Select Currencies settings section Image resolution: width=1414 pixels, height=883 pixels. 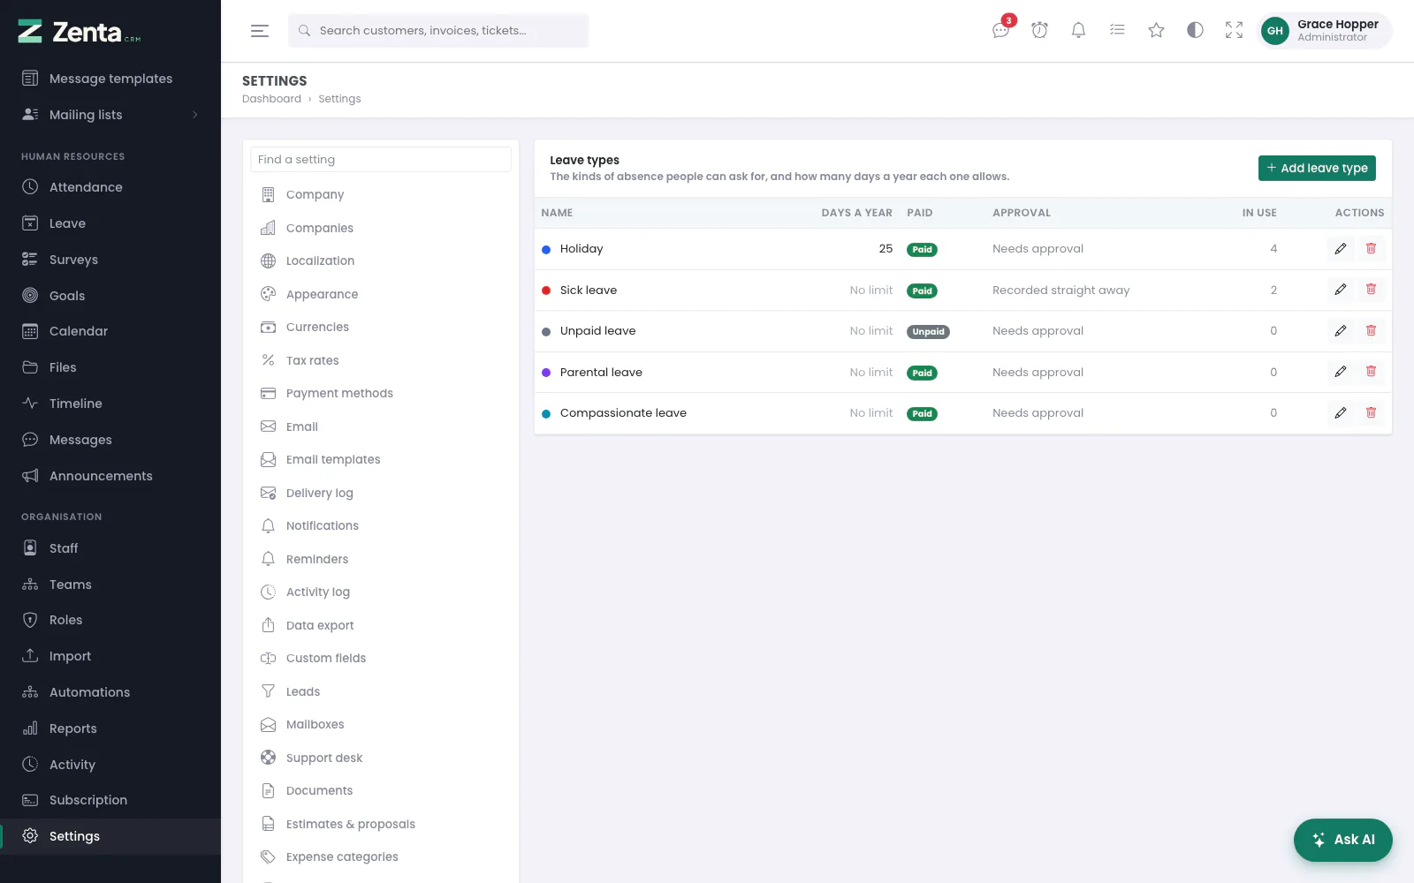coord(381,327)
